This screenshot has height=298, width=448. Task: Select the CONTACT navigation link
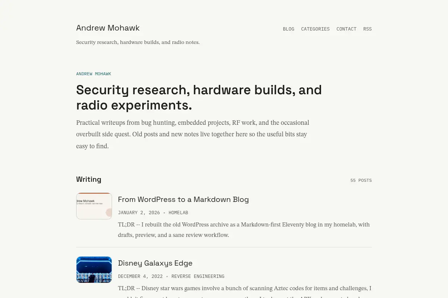pos(346,29)
